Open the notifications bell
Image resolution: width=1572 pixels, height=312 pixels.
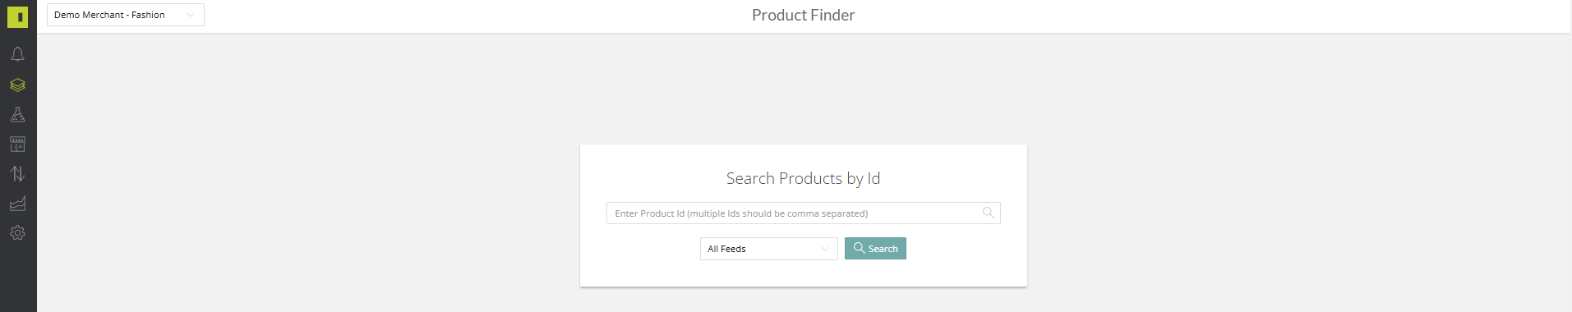(17, 54)
